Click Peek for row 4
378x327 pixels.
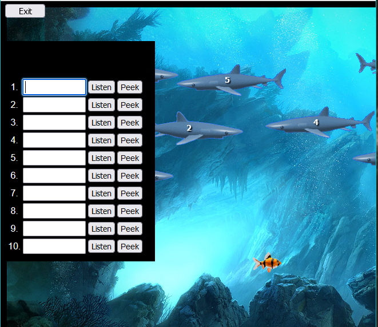pos(130,140)
